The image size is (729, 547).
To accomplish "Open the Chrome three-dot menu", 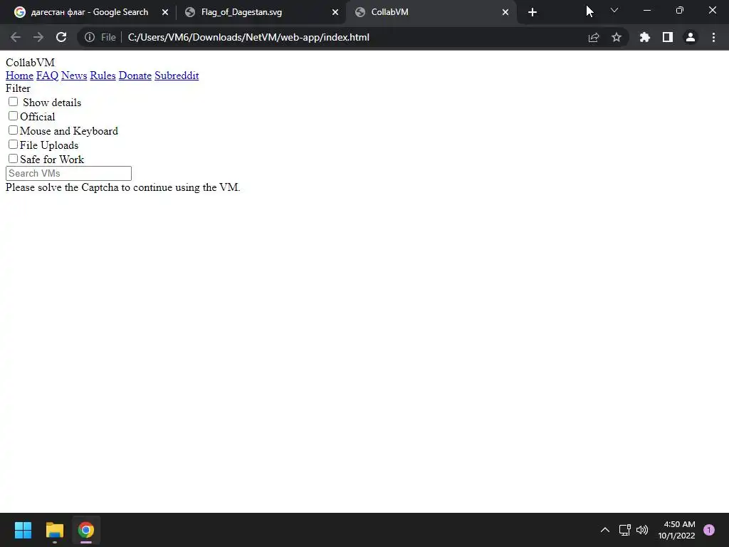I will (x=713, y=37).
